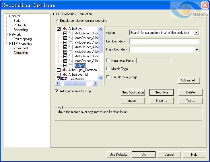The image size is (210, 162).
Task: Enable the Parameter Prefix checkbox
Action: [108, 60]
